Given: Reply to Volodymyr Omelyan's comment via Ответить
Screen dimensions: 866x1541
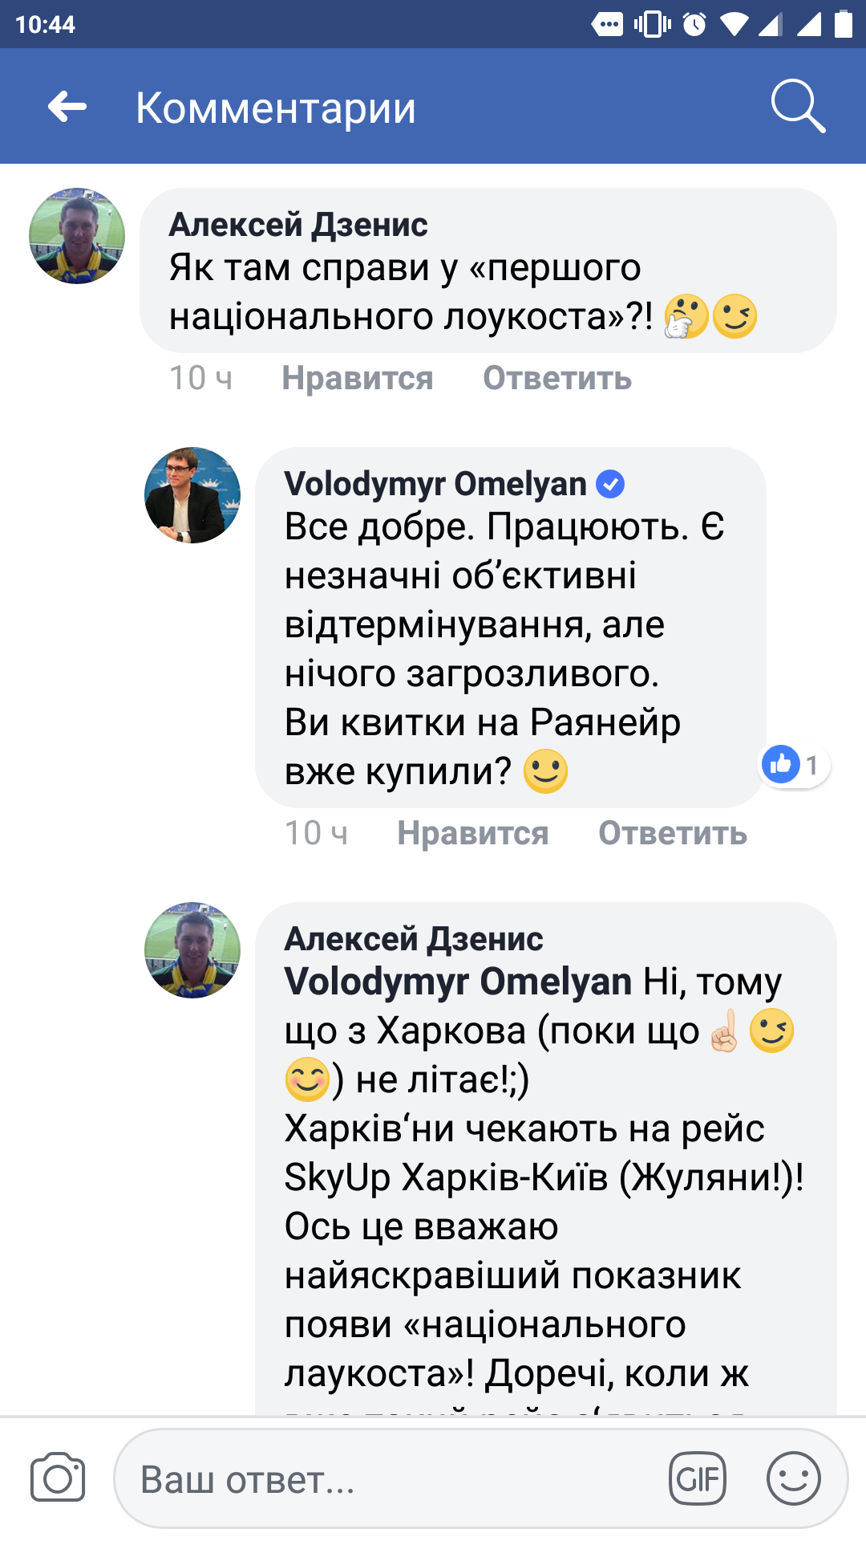Looking at the screenshot, I should point(672,833).
